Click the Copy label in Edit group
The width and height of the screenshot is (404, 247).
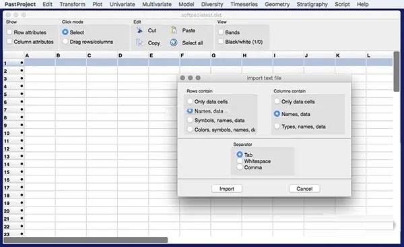pos(154,43)
